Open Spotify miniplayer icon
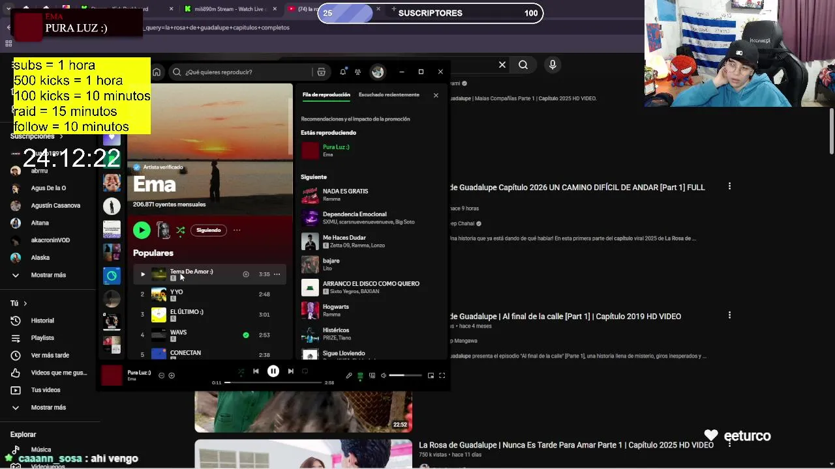 (431, 375)
